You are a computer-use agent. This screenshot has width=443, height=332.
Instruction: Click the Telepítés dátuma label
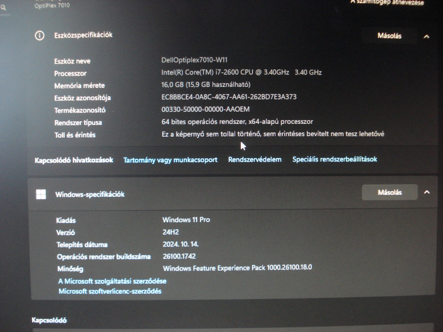click(82, 245)
